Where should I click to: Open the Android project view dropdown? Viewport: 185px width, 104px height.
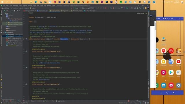point(7,11)
